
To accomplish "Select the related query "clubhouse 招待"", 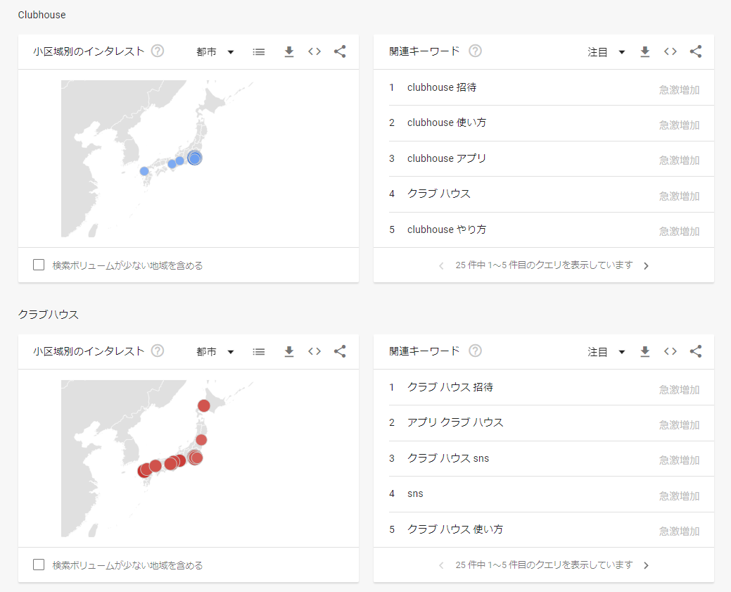I will [x=442, y=88].
